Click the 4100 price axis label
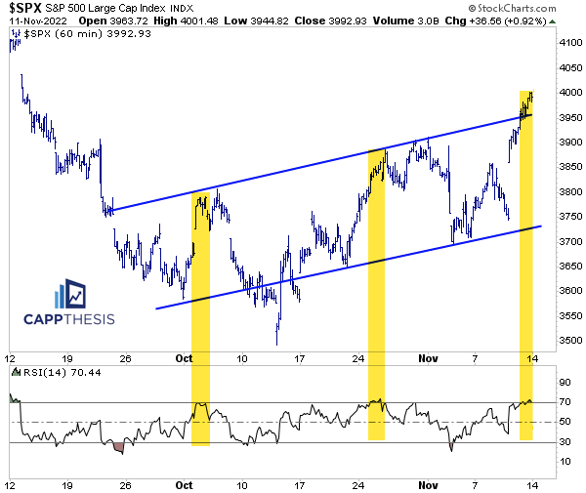The width and height of the screenshot is (586, 493). pyautogui.click(x=570, y=43)
